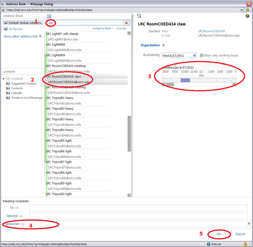Viewport: 253px width, 247px height.
Task: Click the contact card icon above the details
Action: (x=139, y=15)
